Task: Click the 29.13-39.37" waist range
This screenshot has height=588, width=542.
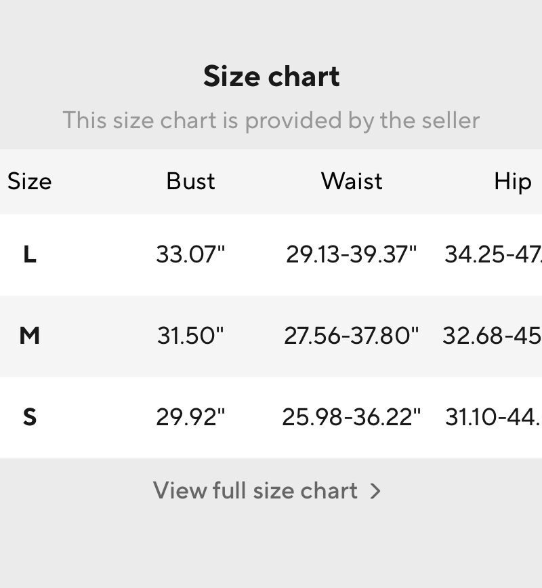Action: point(352,254)
